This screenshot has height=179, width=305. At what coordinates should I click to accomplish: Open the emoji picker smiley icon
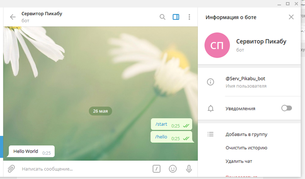(x=173, y=169)
